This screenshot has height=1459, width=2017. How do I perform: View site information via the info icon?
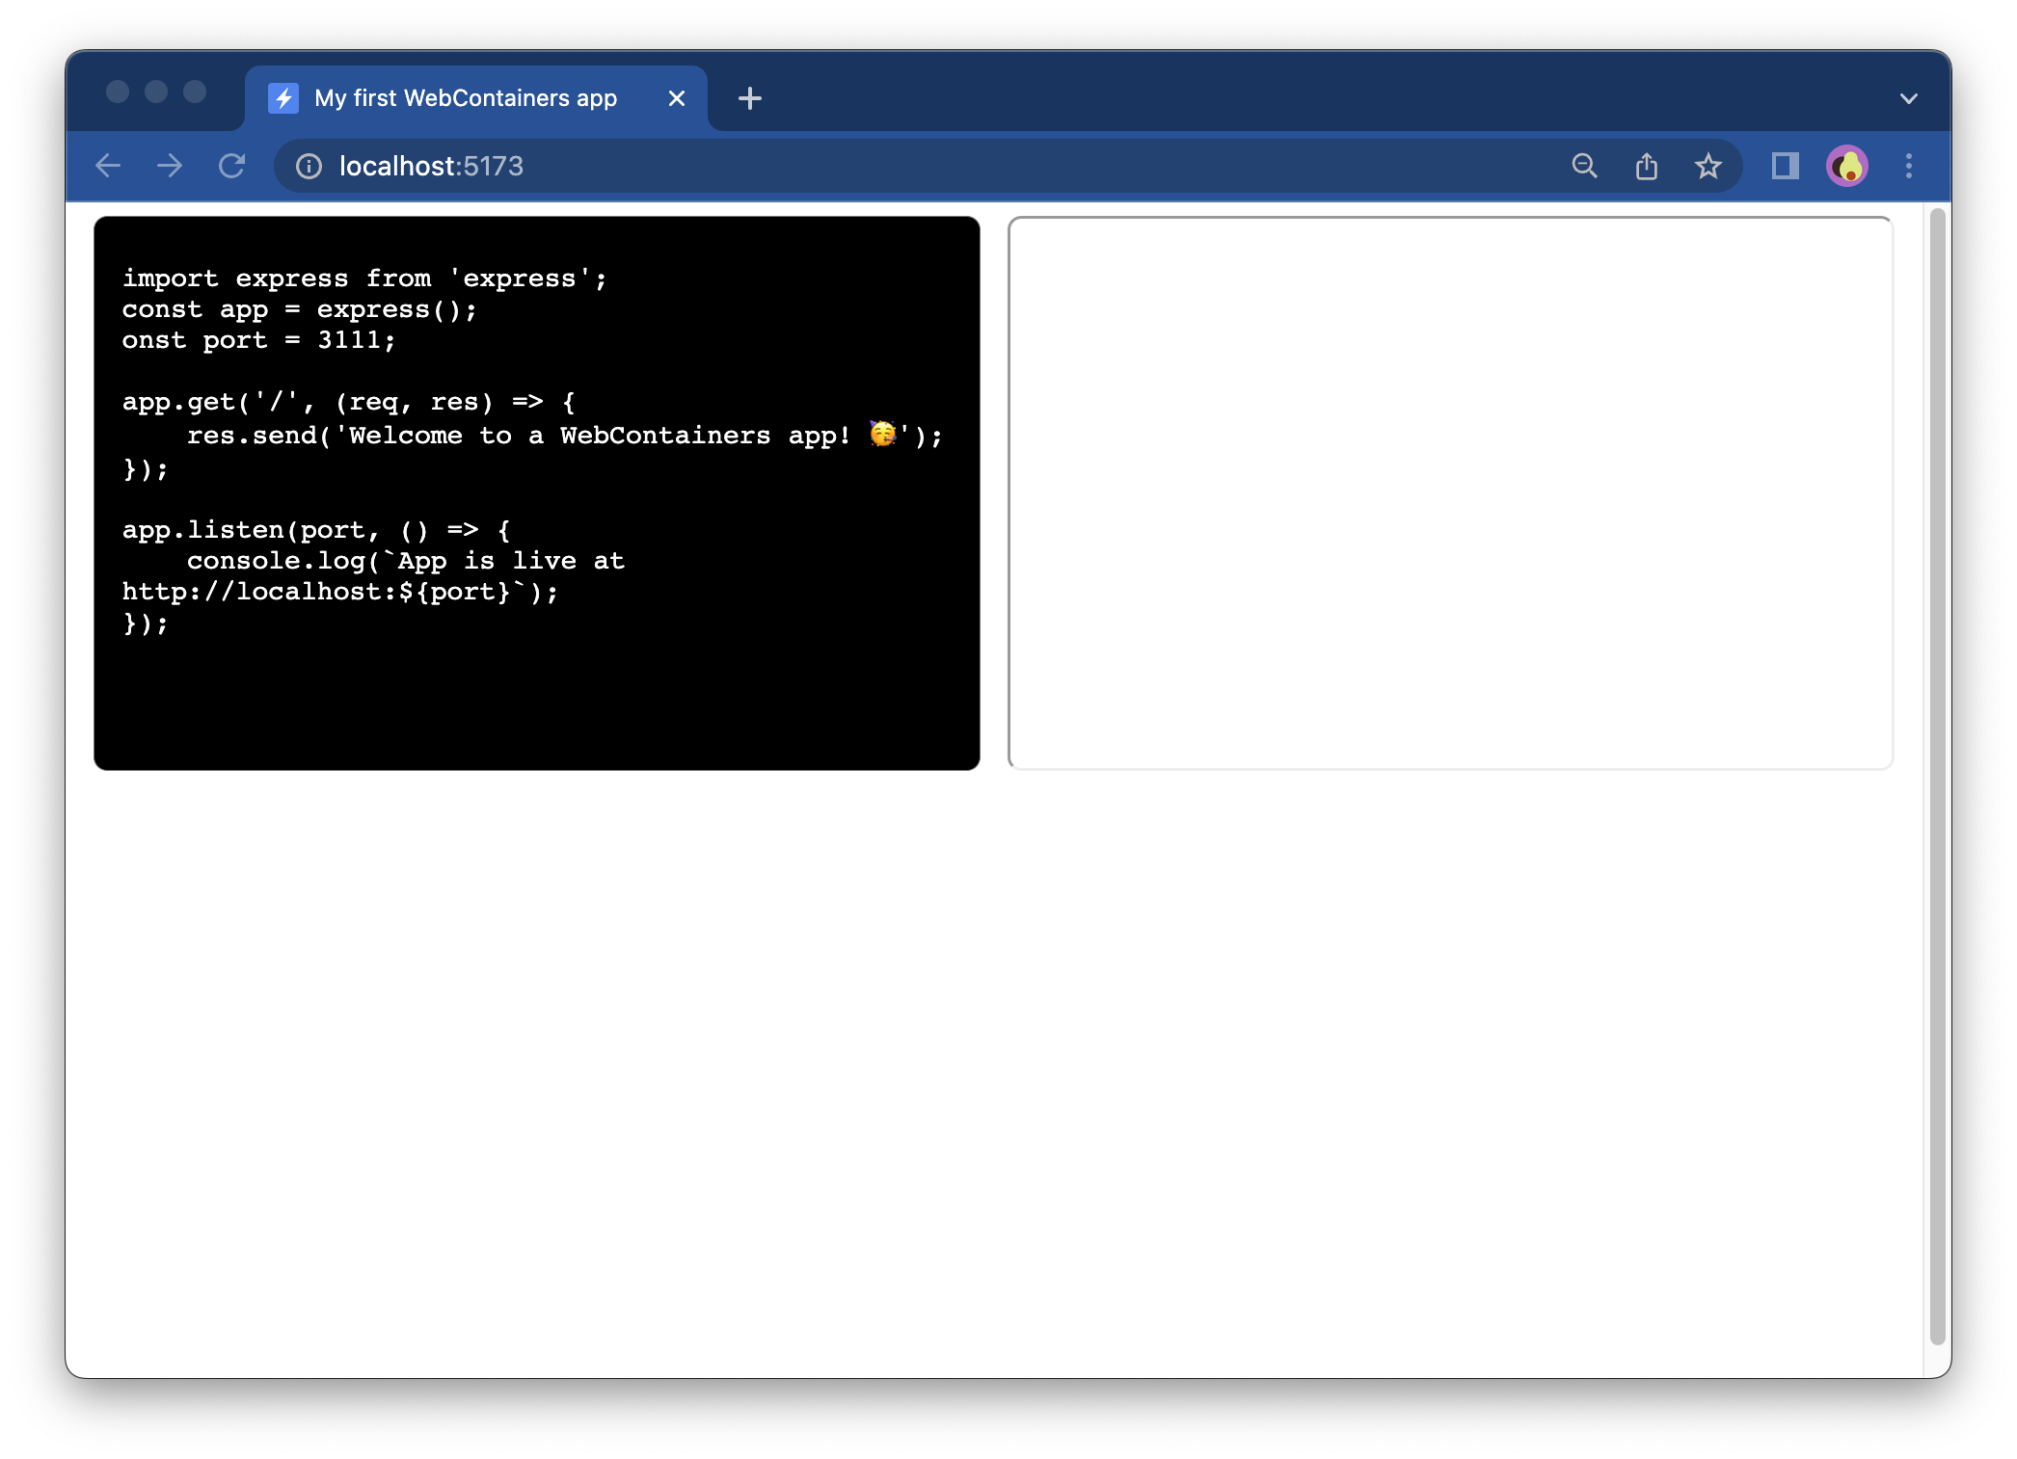click(x=309, y=166)
